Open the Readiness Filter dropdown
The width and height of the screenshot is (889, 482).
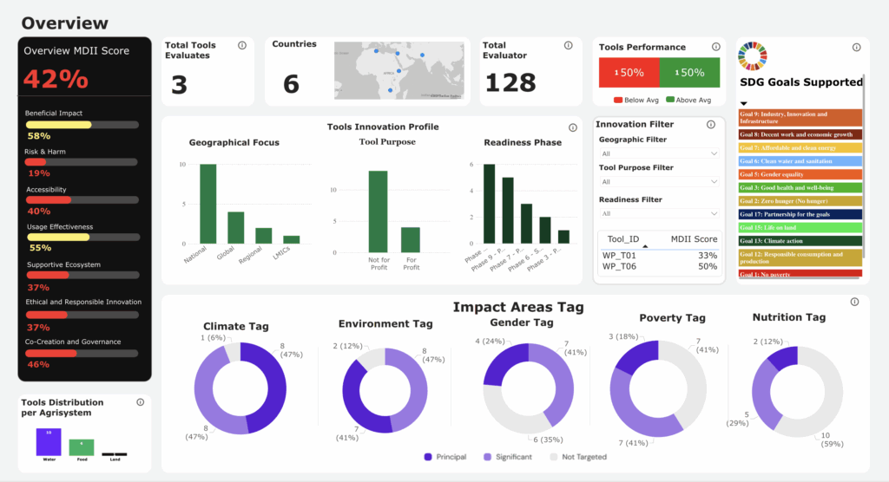(659, 213)
